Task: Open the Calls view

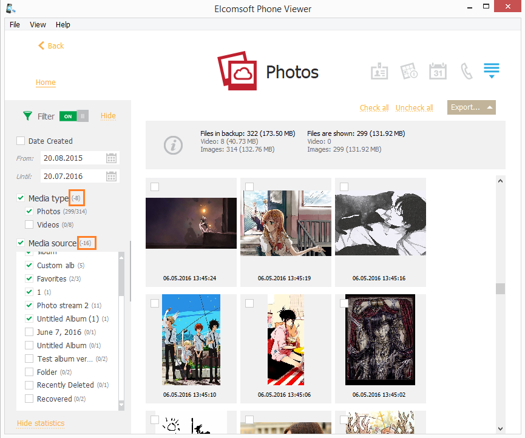Action: (466, 71)
